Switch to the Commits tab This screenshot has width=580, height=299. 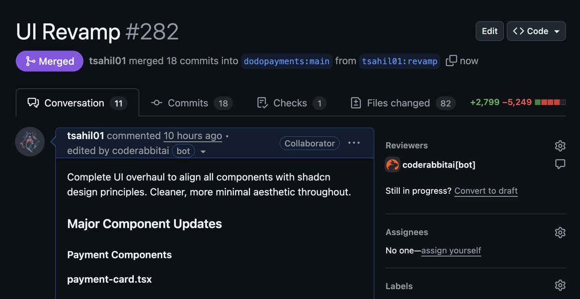187,103
